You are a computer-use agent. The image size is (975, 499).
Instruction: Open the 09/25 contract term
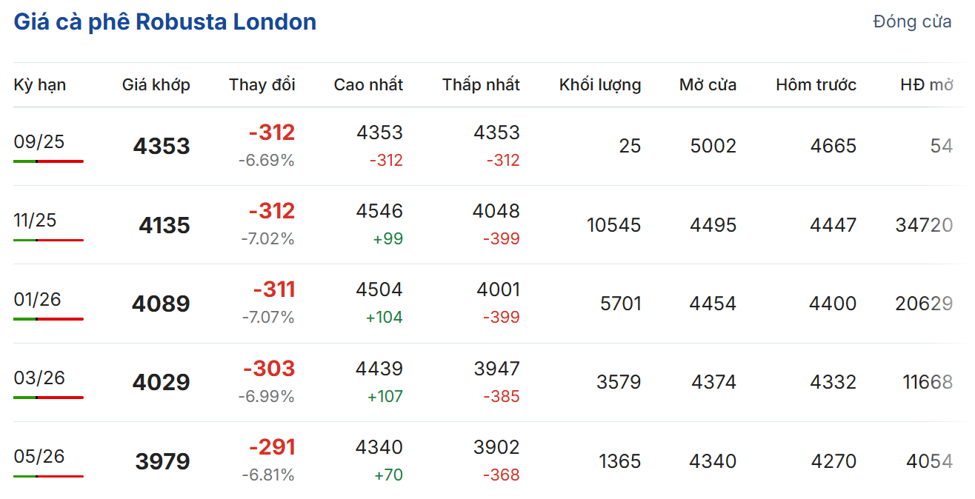[x=39, y=141]
